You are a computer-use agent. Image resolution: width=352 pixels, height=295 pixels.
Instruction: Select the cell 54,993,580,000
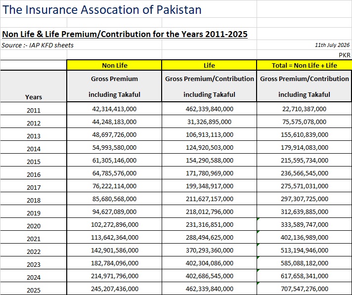114,147
